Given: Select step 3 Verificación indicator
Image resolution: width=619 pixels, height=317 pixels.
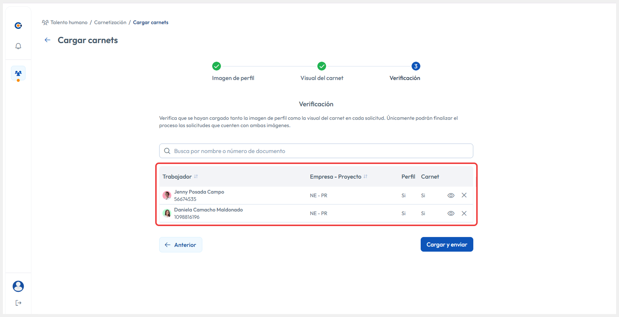Looking at the screenshot, I should 416,66.
